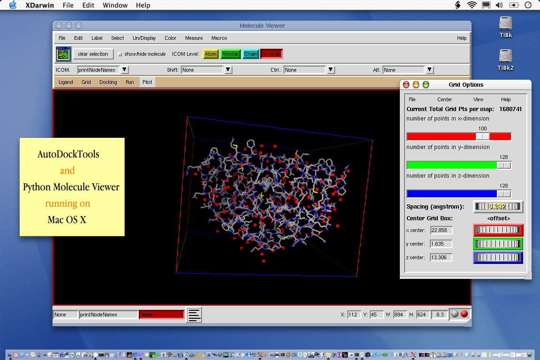540x360 pixels.
Task: Click the Wi-Fi status icon in menu bar
Action: (x=472, y=5)
